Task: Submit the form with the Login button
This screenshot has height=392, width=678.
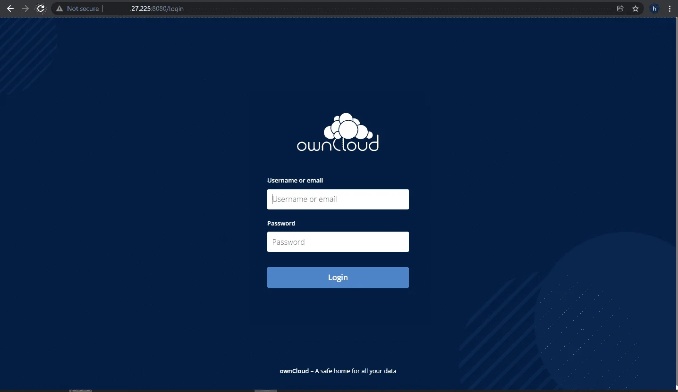Action: 338,277
